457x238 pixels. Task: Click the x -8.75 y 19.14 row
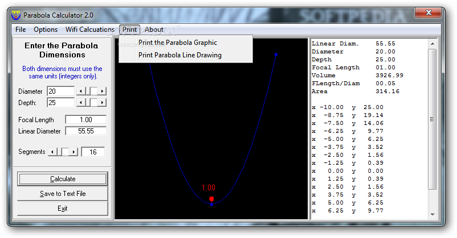pyautogui.click(x=348, y=115)
